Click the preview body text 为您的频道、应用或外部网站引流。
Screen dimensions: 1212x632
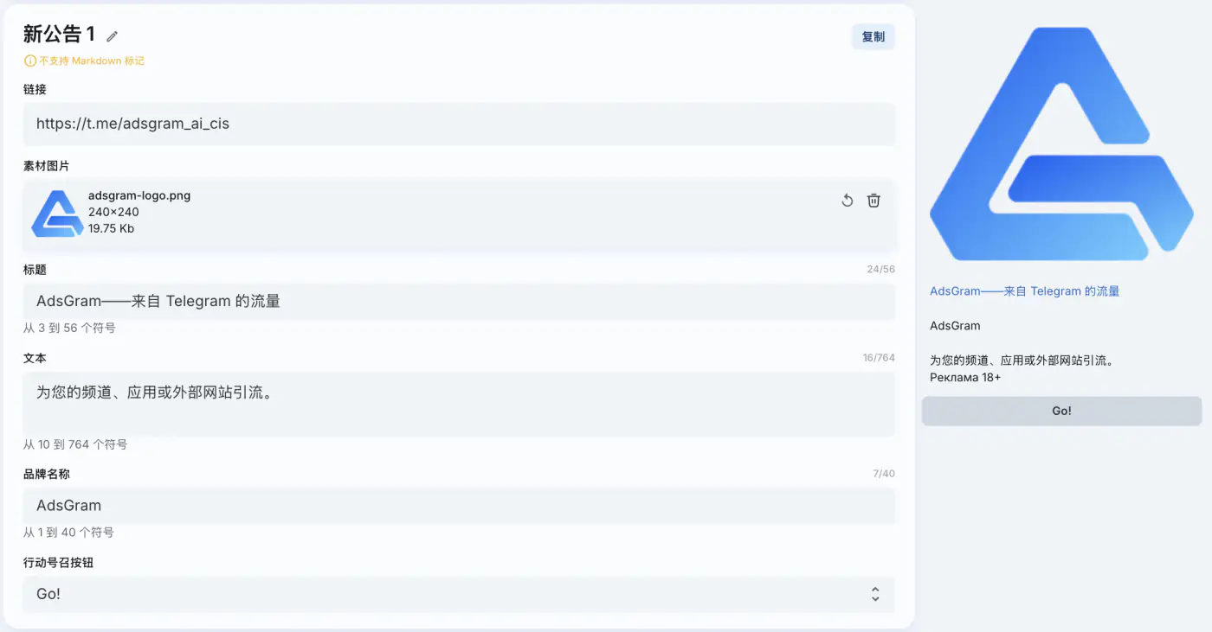pos(1022,361)
